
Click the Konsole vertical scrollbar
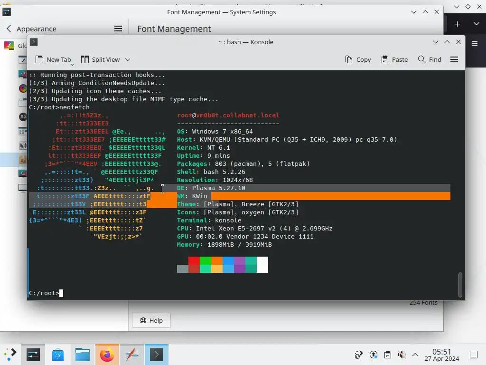pos(460,285)
